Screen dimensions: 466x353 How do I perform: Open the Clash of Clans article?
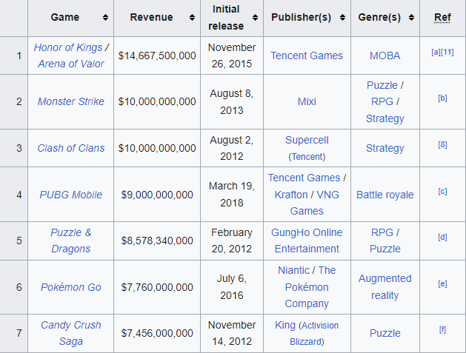coord(70,148)
